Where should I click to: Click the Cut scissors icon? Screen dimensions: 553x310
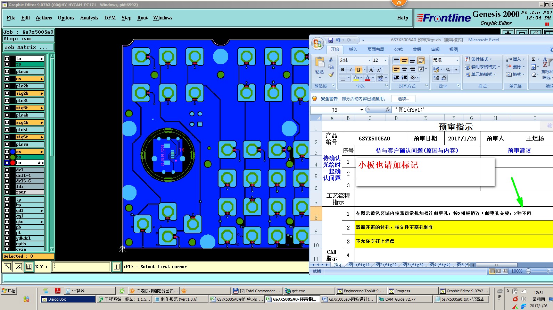click(x=331, y=60)
